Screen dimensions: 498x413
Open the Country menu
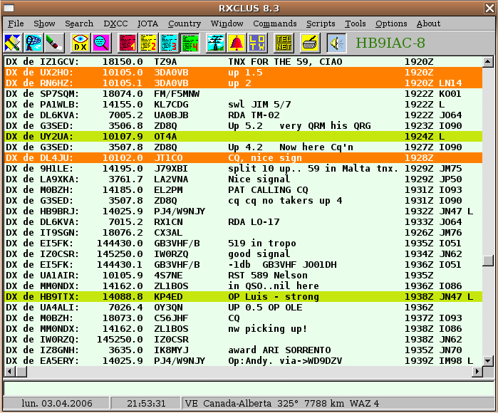click(x=185, y=23)
